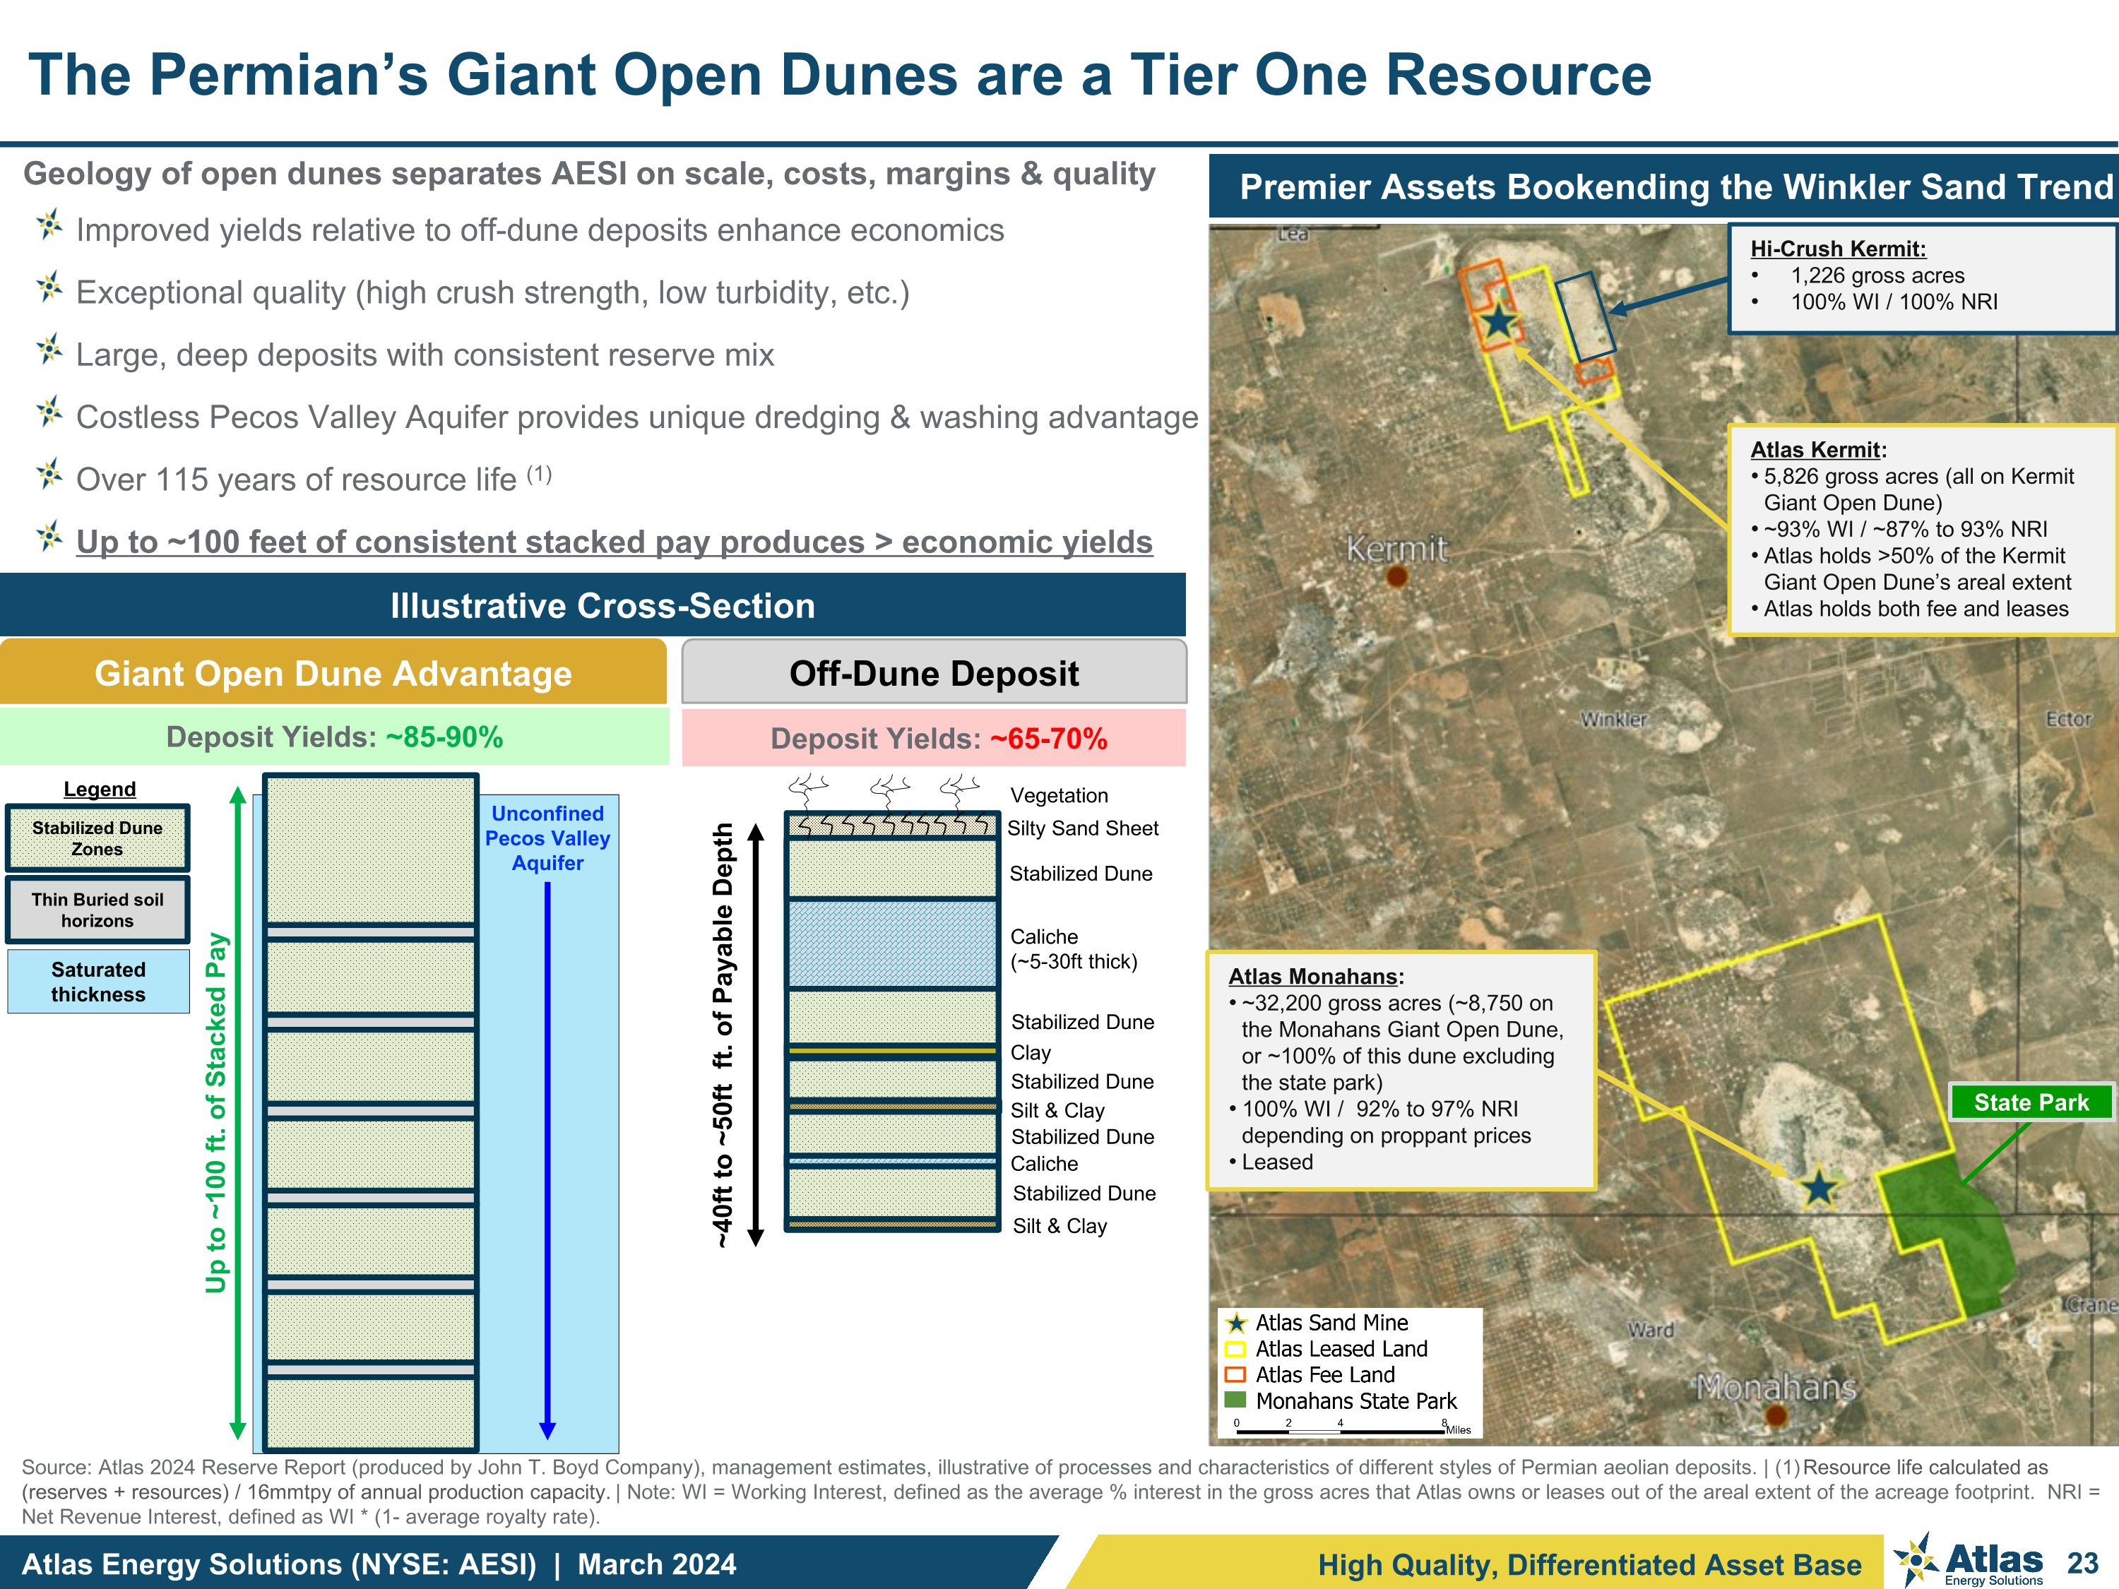
Task: Open the Atlas Monahans callout heading
Action: click(1316, 977)
